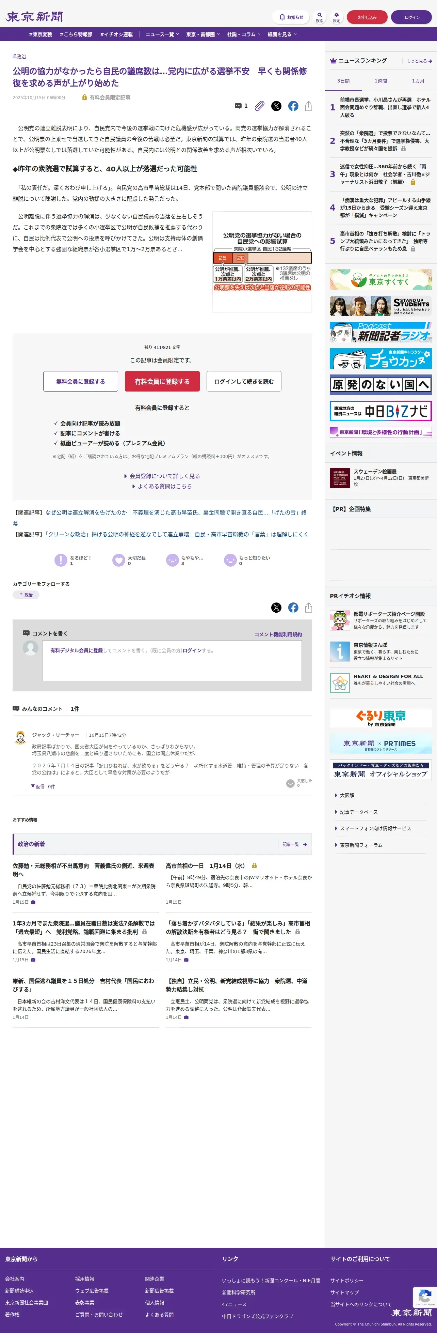Click the clip (paperclip) icon under the headline
Viewport: 437px width, 1333px height.
260,106
